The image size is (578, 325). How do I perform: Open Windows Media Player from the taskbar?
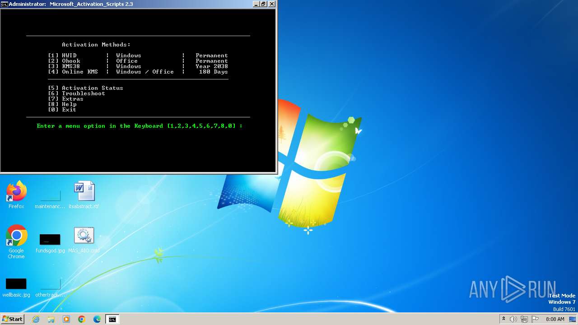tap(66, 319)
